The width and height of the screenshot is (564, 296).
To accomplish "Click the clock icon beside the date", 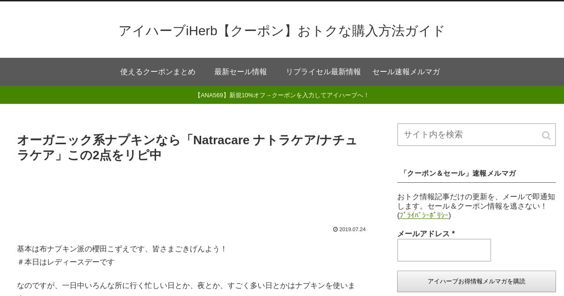I will coord(336,229).
